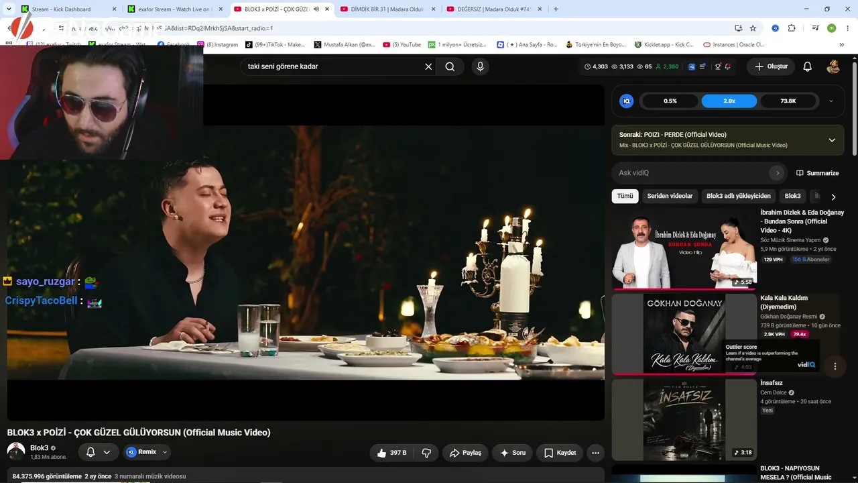Click the vidIQ blue logo in stats bar
This screenshot has width=858, height=483.
click(692, 66)
